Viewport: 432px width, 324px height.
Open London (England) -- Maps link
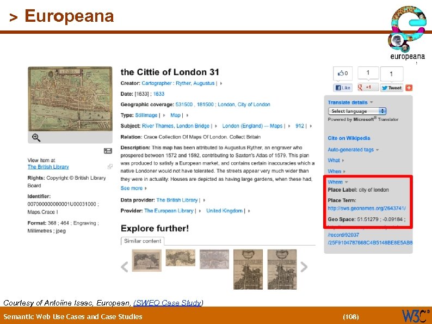click(252, 126)
